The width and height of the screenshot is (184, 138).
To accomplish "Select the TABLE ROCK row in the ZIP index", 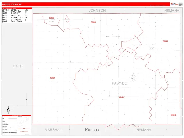I will (15, 21).
